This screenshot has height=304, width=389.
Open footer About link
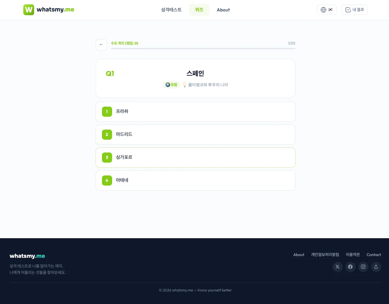[x=299, y=255]
